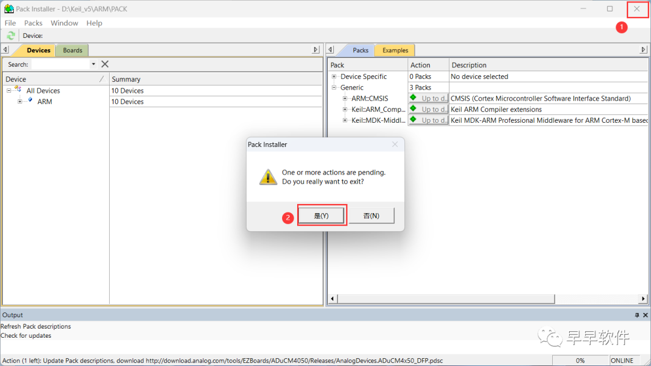
Task: Click the Check for Updates refresh icon
Action: (10, 36)
